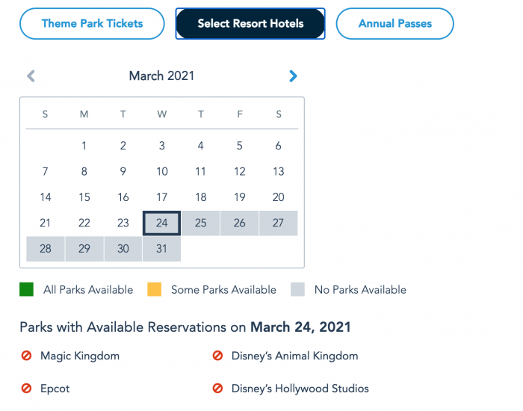Select March 13 on the calendar
Viewport: 523px width, 411px height.
point(279,171)
